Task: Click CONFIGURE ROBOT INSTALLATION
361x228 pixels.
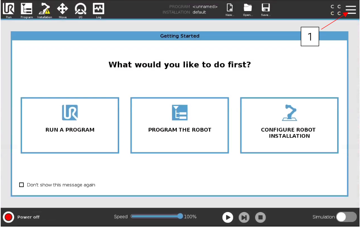Action: 289,125
